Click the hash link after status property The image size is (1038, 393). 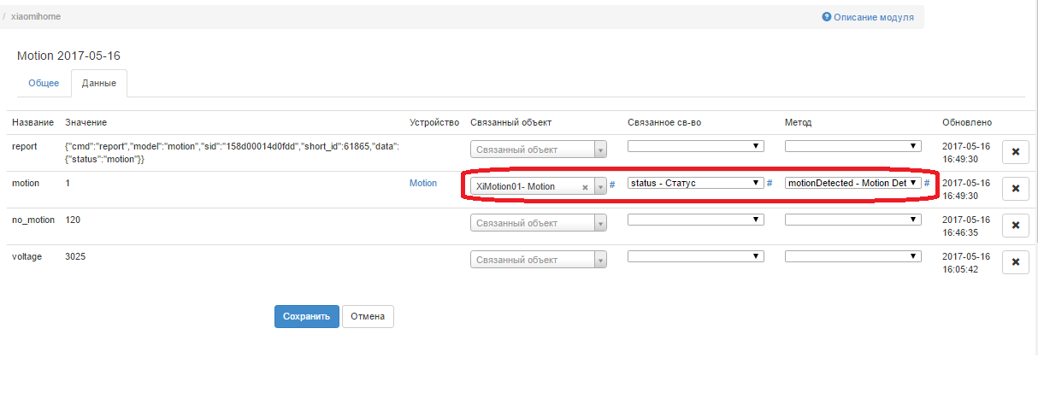click(x=770, y=183)
